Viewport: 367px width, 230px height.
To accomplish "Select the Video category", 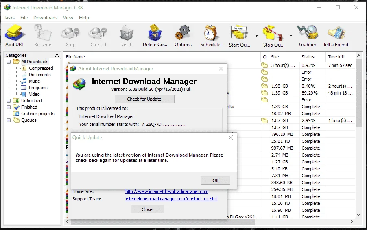I will [34, 94].
